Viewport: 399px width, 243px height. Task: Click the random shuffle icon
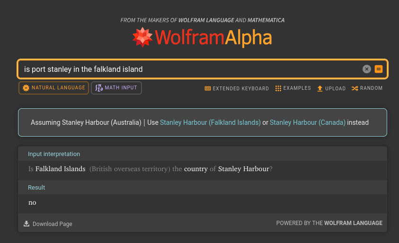tap(355, 88)
